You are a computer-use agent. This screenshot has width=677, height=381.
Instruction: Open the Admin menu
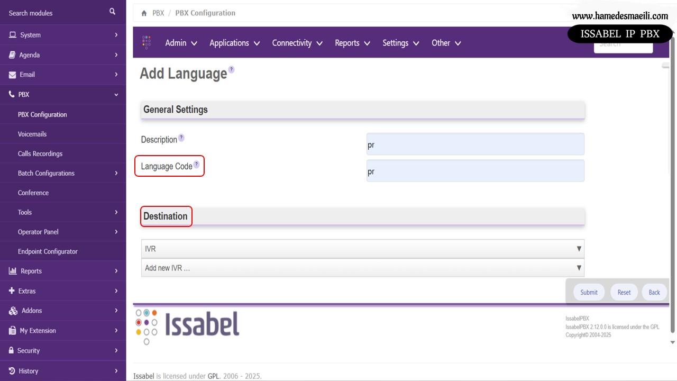pyautogui.click(x=181, y=43)
